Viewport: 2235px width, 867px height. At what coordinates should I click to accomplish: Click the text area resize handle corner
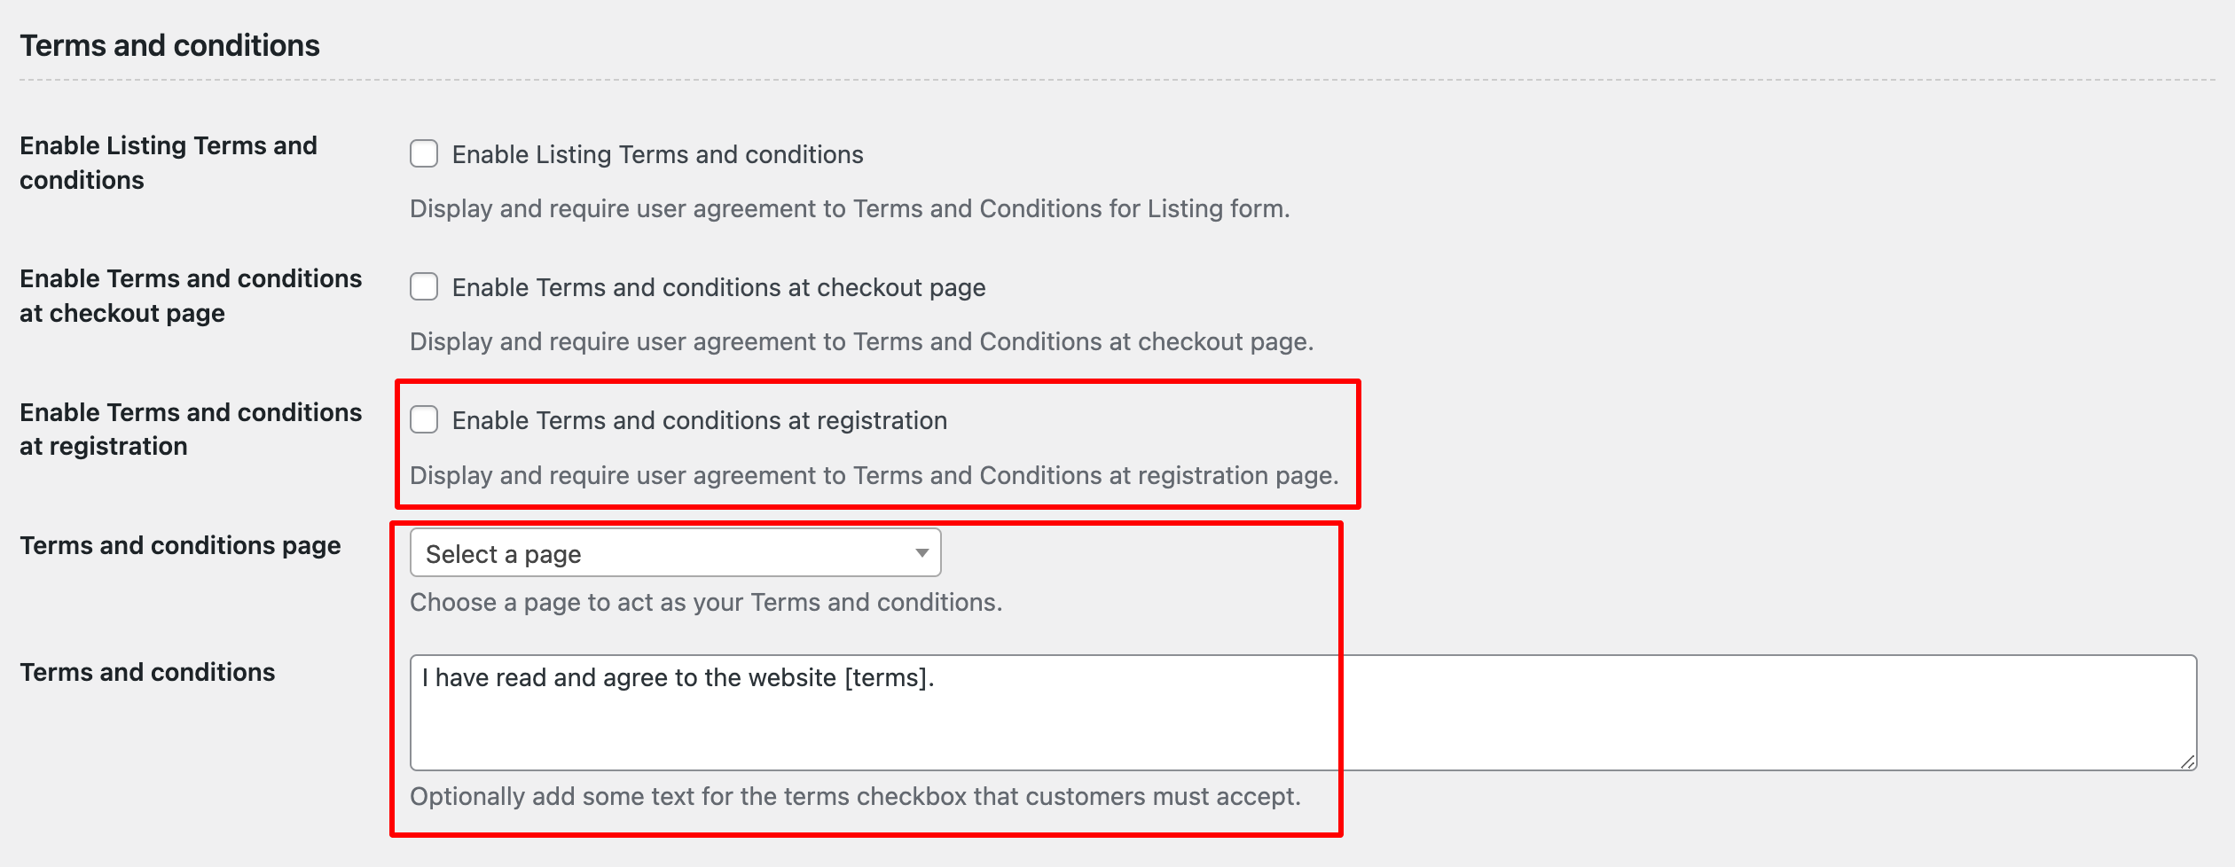click(x=2187, y=762)
